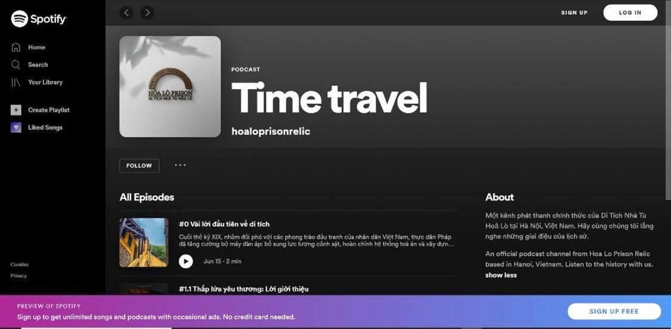Image resolution: width=671 pixels, height=329 pixels.
Task: Go back with the left arrow
Action: [x=126, y=12]
